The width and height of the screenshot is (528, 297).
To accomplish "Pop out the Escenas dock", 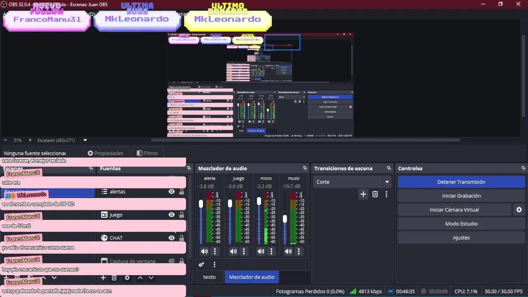I will pos(91,168).
